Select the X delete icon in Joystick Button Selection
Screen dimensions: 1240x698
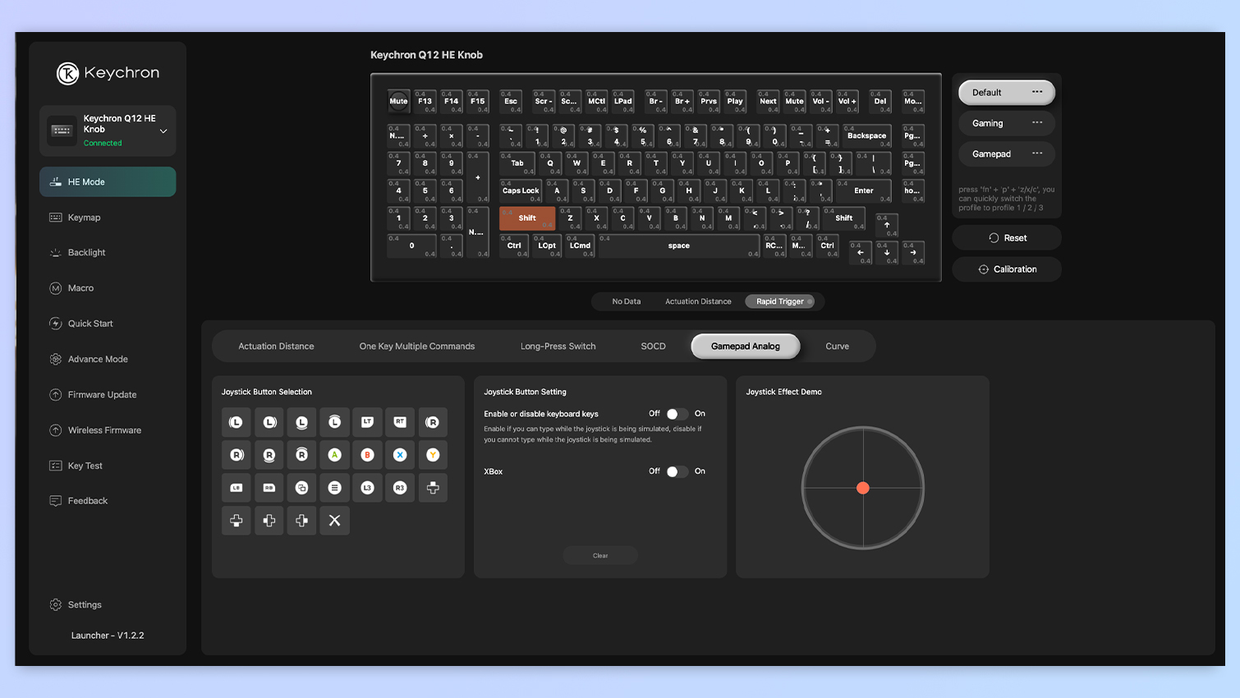click(334, 520)
